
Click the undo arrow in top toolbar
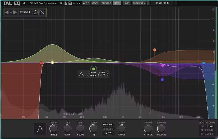tap(75, 3)
